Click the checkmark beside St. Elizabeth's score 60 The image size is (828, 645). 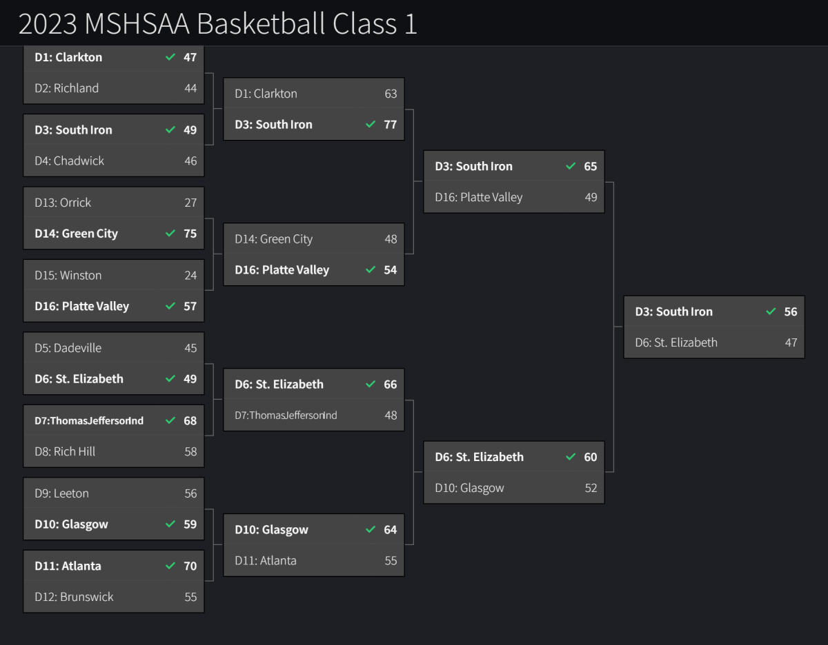coord(571,457)
